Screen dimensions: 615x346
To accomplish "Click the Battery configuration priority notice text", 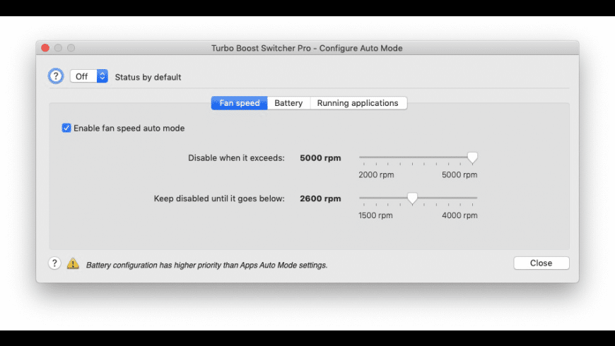I will [206, 266].
